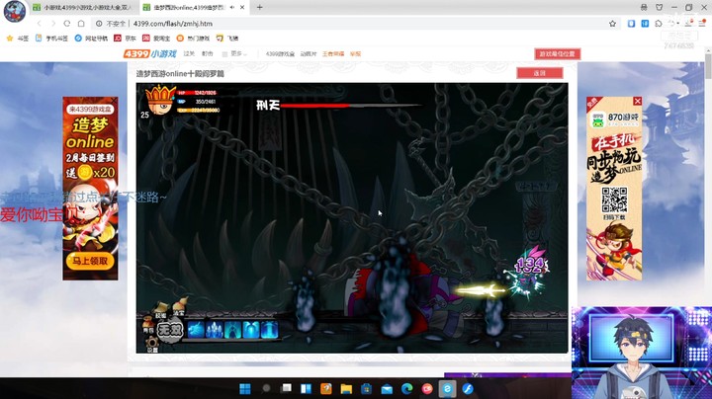Click the 刑天 boss health bar
Image resolution: width=712 pixels, height=399 pixels.
[x=350, y=106]
